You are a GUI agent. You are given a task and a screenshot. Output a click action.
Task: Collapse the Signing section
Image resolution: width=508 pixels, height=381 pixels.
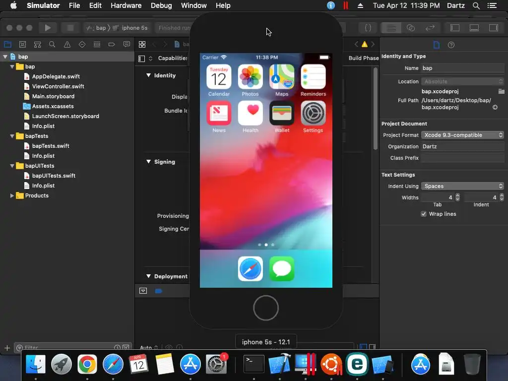(x=148, y=161)
